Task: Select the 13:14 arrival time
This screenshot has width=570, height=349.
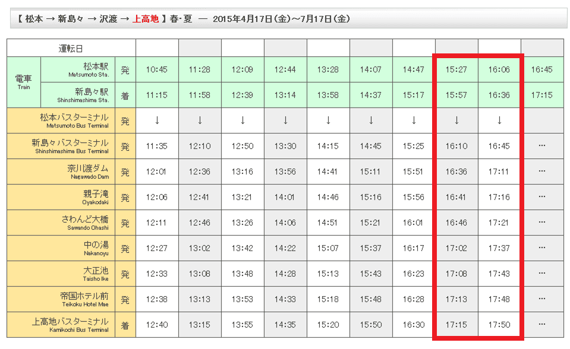Action: point(285,95)
